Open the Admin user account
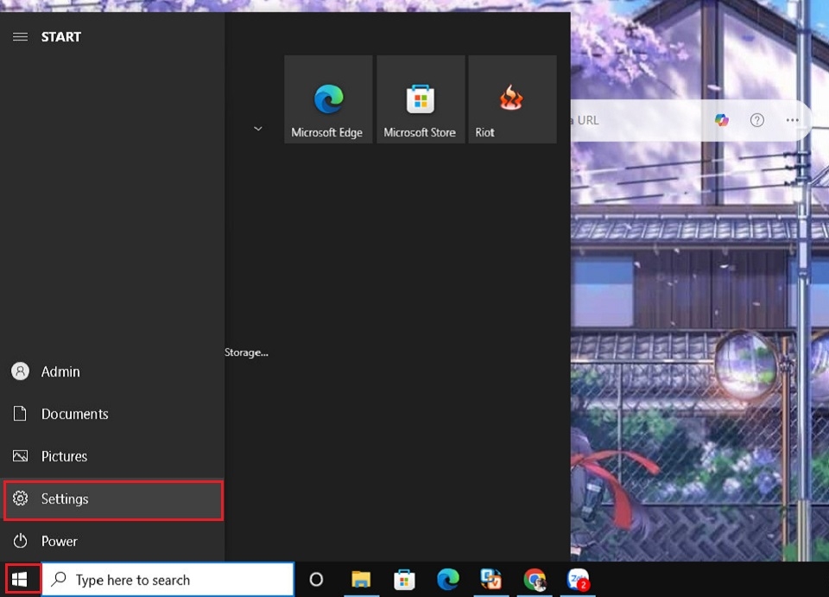Viewport: 829px width, 597px height. tap(112, 372)
